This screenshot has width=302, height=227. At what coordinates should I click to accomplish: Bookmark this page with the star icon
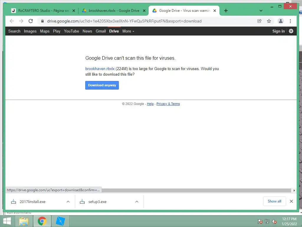(269, 21)
